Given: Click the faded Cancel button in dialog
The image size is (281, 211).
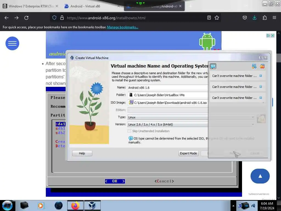Looking at the screenshot, I should tap(255, 153).
